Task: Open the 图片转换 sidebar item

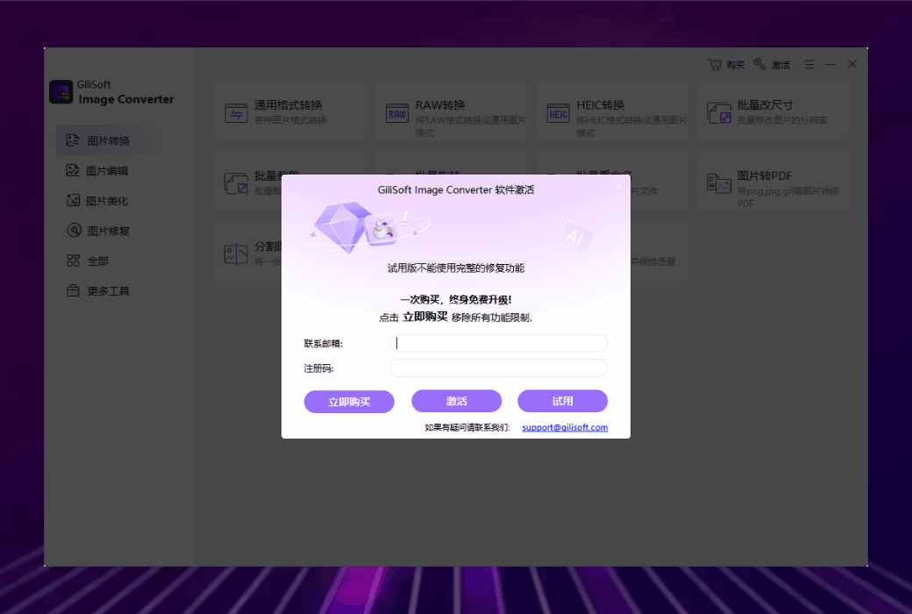Action: pyautogui.click(x=106, y=140)
